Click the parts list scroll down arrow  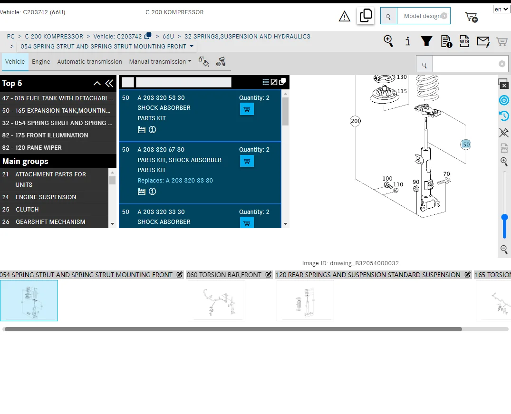(x=286, y=224)
